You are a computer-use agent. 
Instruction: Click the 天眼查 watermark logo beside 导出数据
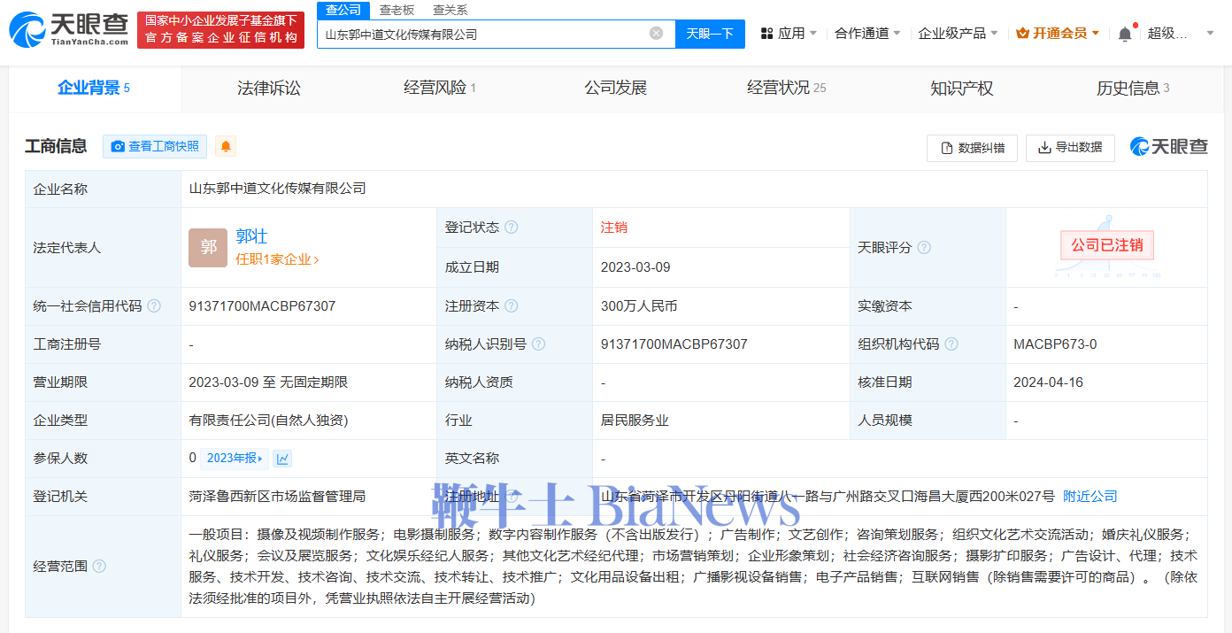(x=1168, y=147)
